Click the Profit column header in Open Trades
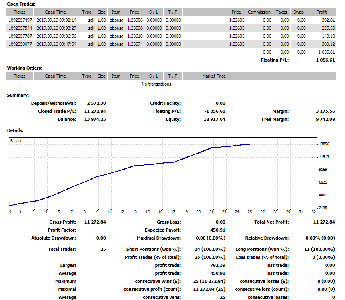The image size is (345, 300). pos(321,12)
